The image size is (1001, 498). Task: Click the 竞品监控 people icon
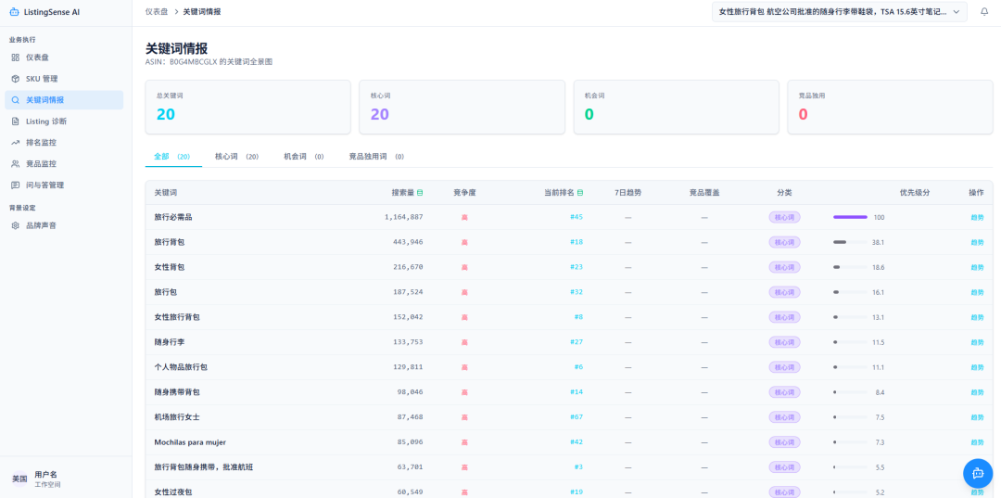16,164
